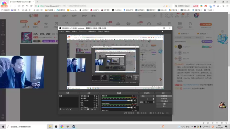This screenshot has width=230, height=129.
Task: Add a new source with the plus icon
Action: coord(82,109)
